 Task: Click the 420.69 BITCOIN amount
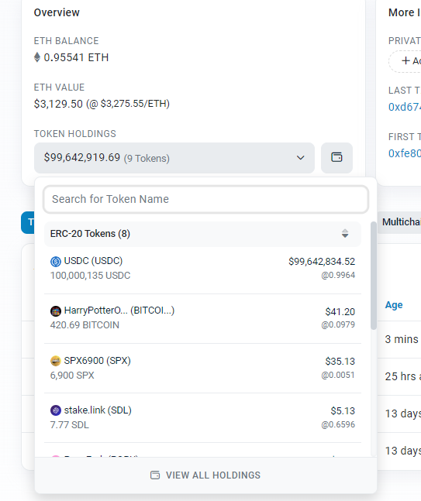85,325
